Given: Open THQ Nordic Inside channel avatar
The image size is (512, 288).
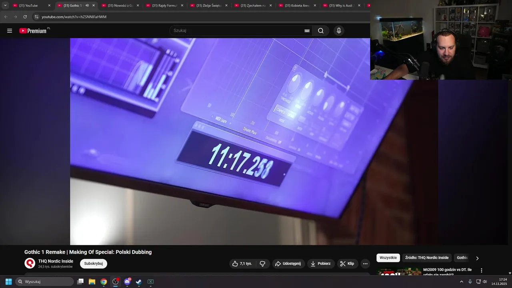Looking at the screenshot, I should tap(30, 263).
